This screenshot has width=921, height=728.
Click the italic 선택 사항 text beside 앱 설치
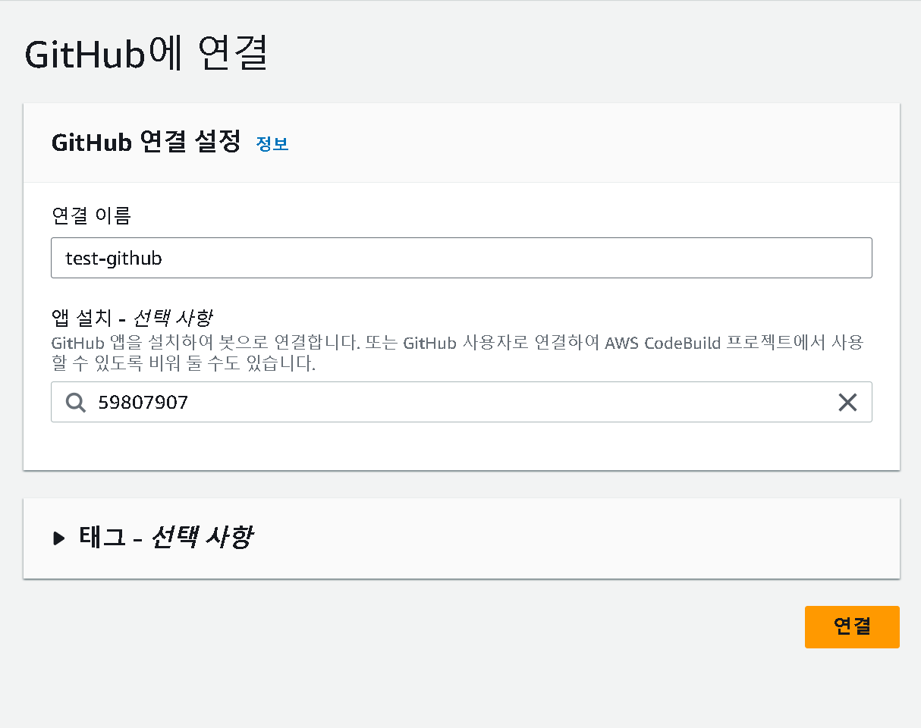coord(174,318)
